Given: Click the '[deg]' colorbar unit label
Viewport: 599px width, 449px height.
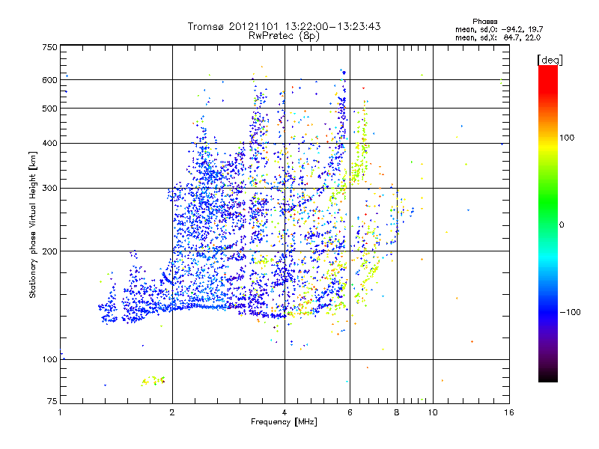Looking at the screenshot, I should click(550, 60).
